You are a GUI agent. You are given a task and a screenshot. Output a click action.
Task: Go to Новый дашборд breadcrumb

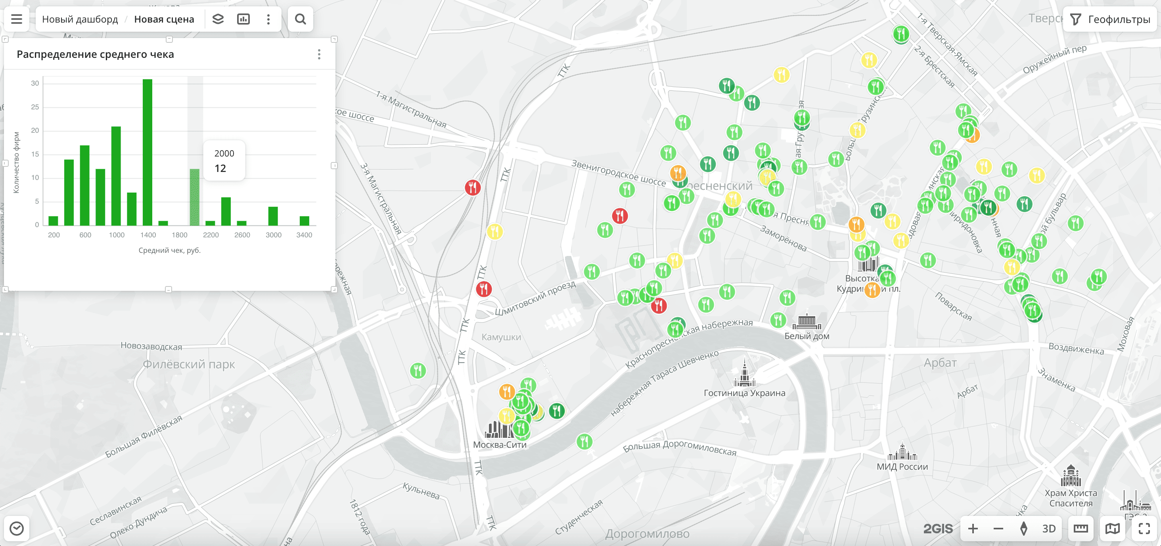[x=80, y=19]
